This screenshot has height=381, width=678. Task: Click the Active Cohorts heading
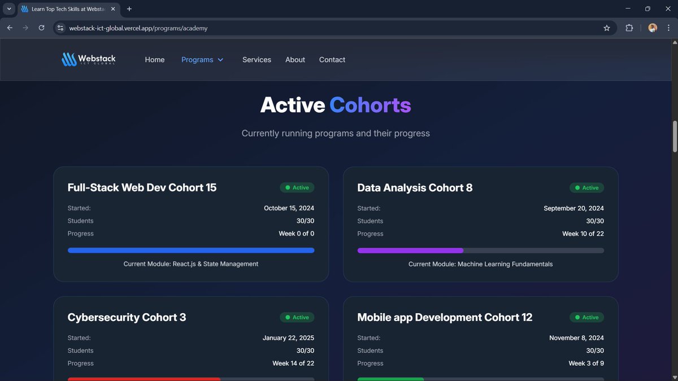[x=336, y=105]
